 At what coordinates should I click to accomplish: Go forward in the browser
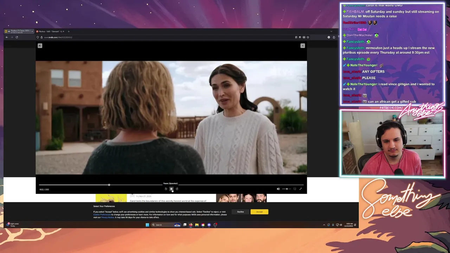tap(12, 37)
